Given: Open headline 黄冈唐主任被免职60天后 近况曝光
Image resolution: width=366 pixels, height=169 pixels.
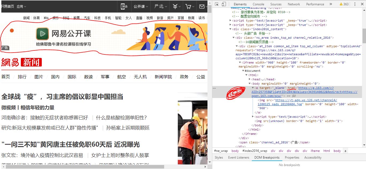Looking at the screenshot, I should (x=71, y=145).
